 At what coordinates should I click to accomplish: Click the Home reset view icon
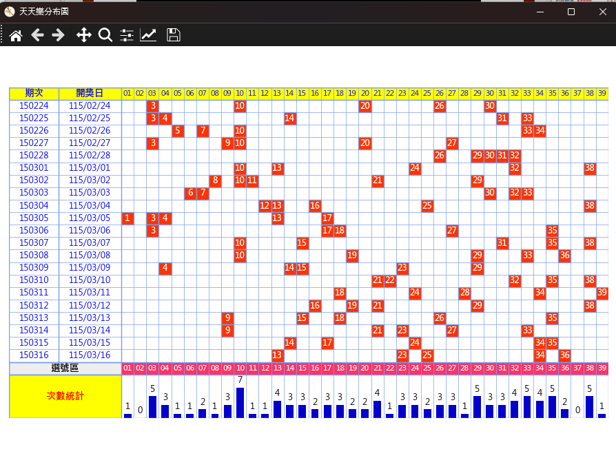pos(15,35)
